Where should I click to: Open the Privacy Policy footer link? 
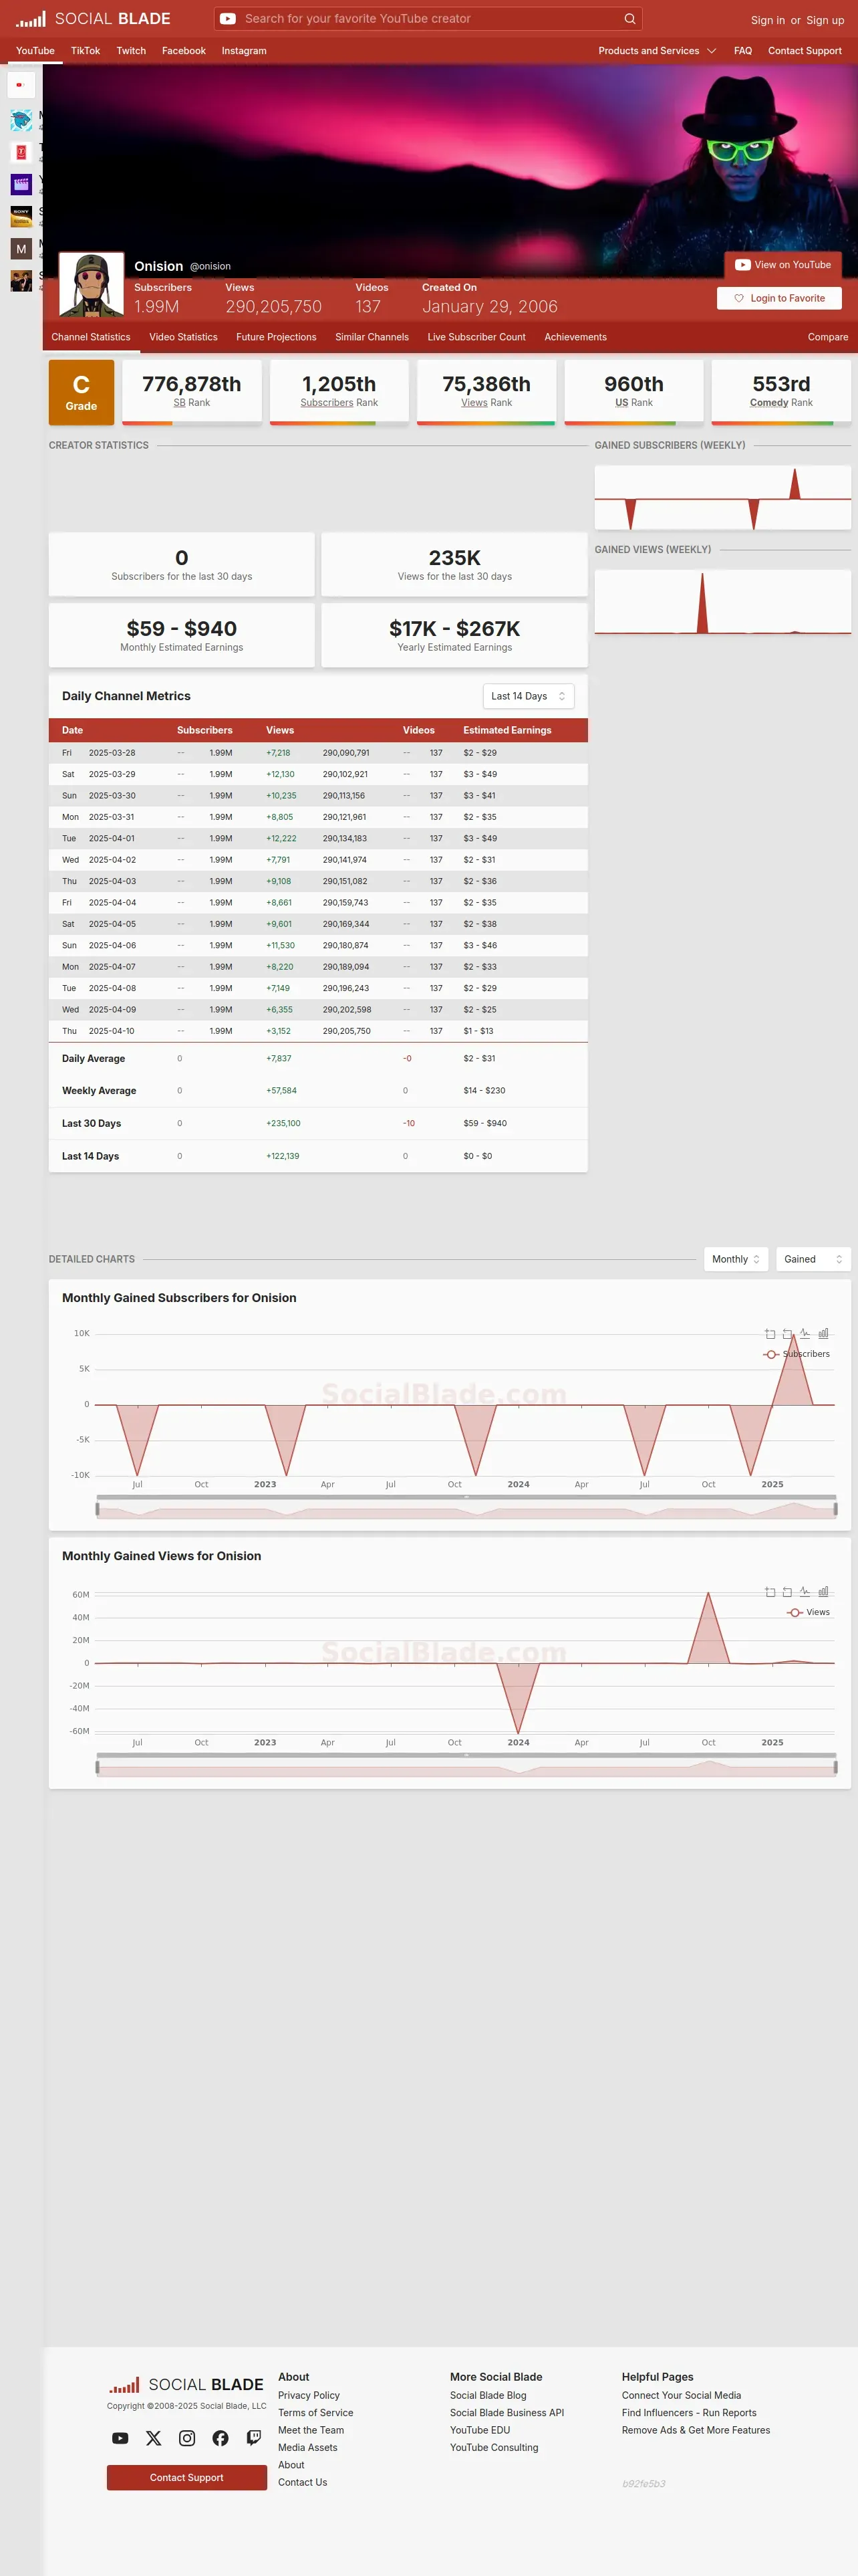pyautogui.click(x=309, y=2395)
